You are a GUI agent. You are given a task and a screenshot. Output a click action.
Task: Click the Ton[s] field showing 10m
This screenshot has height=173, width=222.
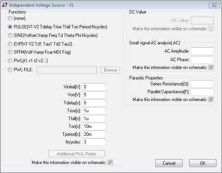tap(94, 126)
